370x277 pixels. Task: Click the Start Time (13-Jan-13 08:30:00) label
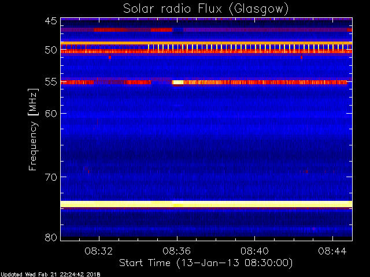206,263
